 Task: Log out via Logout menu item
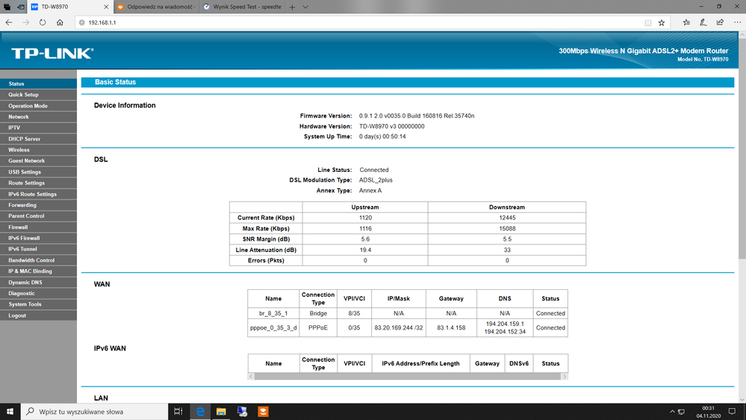[38, 315]
